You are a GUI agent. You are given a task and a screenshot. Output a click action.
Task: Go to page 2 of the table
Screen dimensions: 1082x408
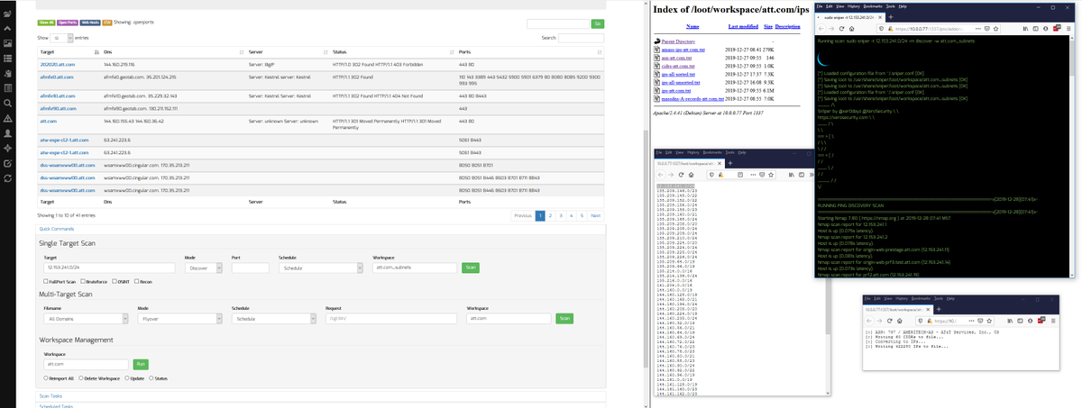(550, 216)
